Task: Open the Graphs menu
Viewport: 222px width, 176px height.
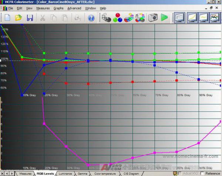Action: point(58,8)
